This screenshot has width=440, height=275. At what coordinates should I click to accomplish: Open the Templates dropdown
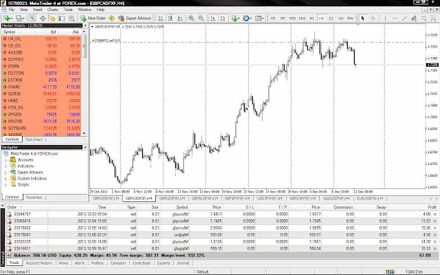259,19
